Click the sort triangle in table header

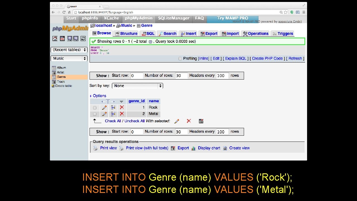click(x=121, y=101)
